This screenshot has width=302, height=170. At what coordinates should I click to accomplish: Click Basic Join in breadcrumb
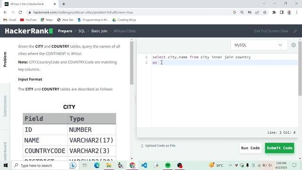pos(99,31)
